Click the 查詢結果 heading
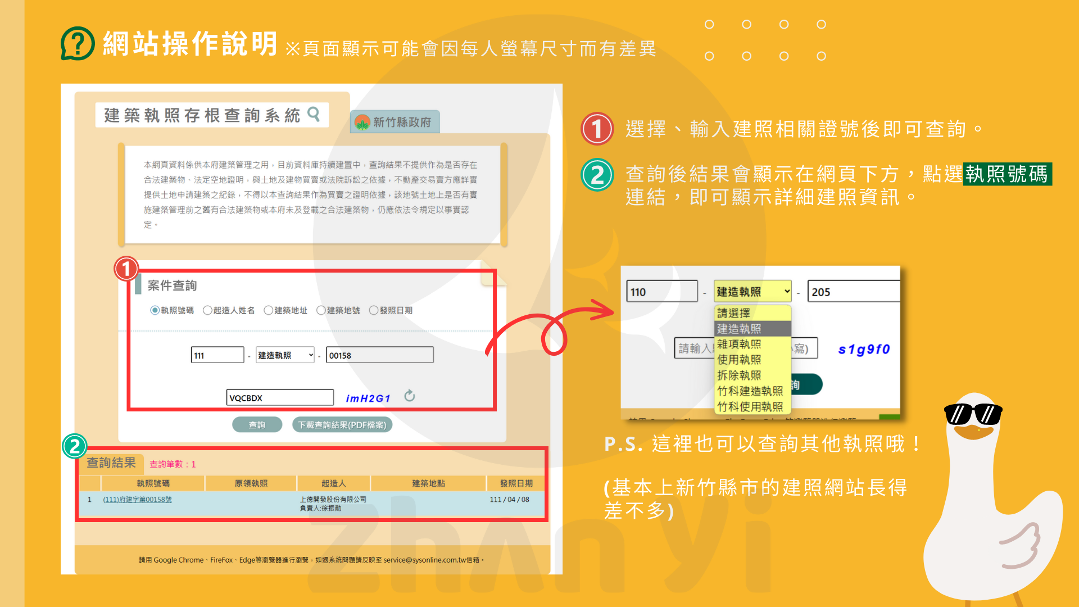This screenshot has height=607, width=1079. point(111,463)
